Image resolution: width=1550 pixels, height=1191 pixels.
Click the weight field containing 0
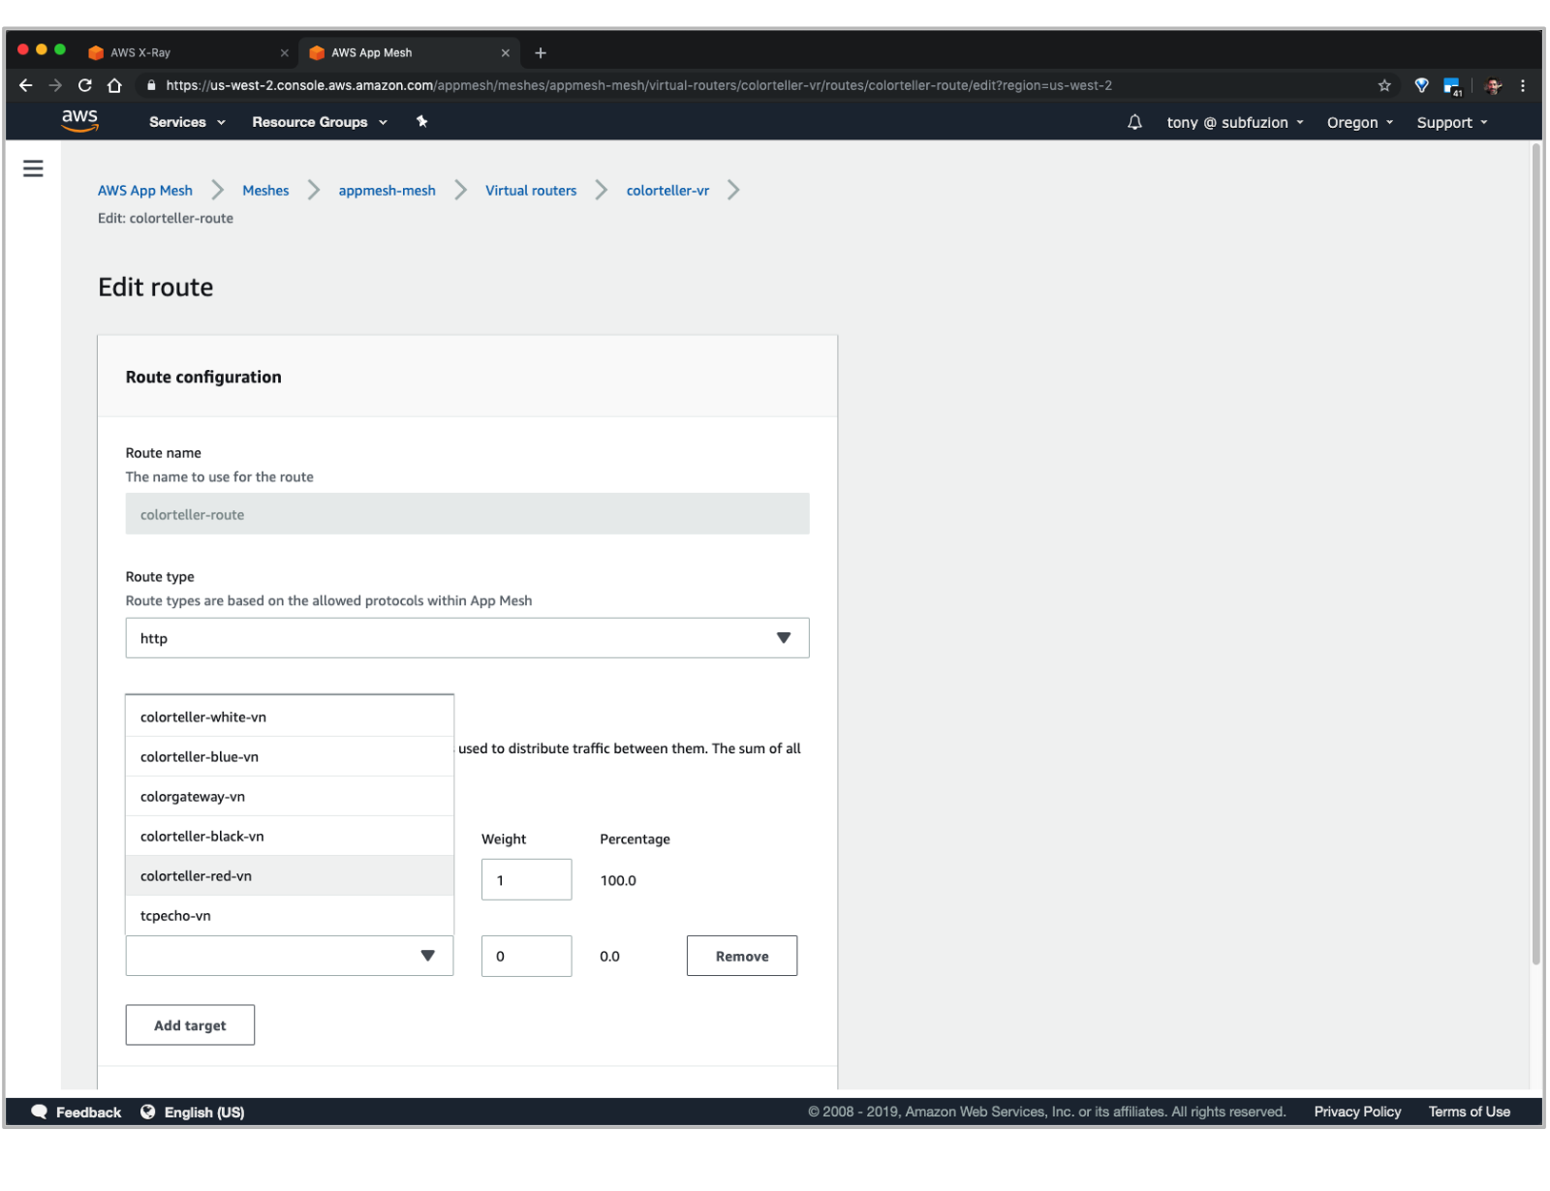pos(526,956)
